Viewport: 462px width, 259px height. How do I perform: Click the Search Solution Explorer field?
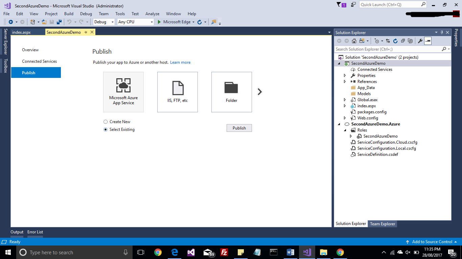(392, 49)
